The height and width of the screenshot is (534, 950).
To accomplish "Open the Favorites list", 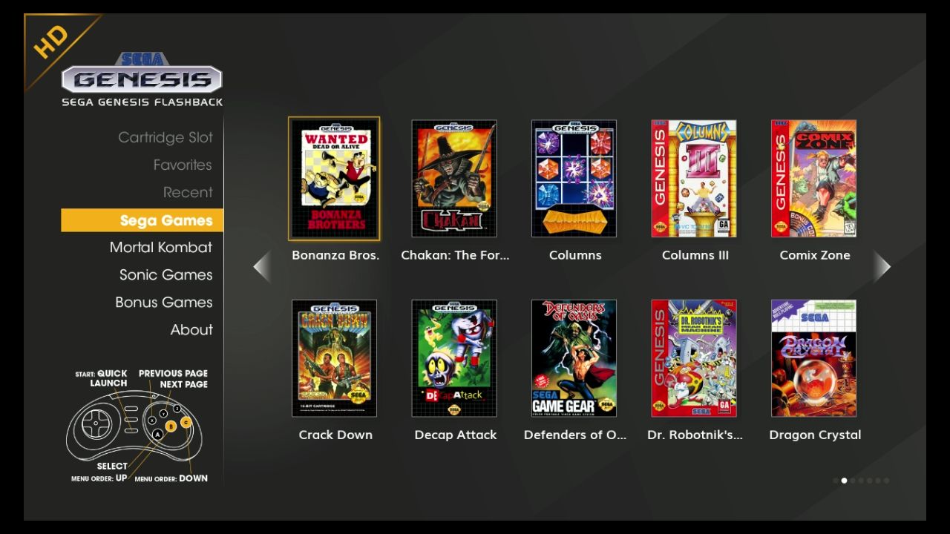I will pyautogui.click(x=183, y=165).
